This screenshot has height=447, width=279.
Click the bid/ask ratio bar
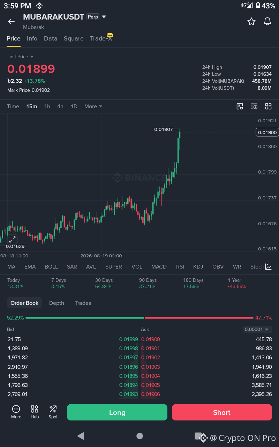pyautogui.click(x=139, y=318)
